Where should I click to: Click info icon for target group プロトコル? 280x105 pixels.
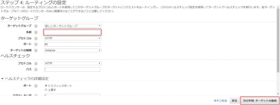click(x=36, y=38)
